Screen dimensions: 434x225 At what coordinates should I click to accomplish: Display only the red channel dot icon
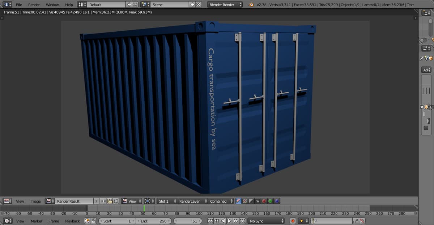coord(264,201)
